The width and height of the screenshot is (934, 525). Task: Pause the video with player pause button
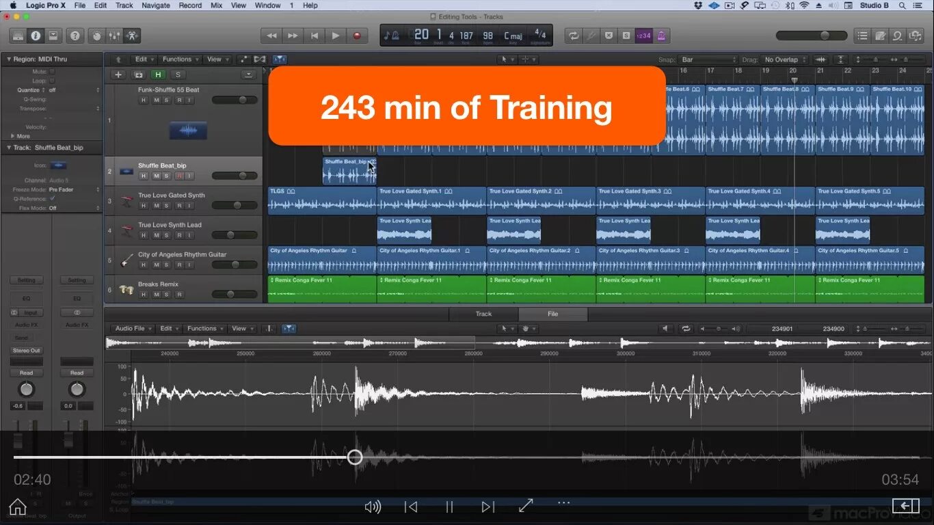[449, 507]
